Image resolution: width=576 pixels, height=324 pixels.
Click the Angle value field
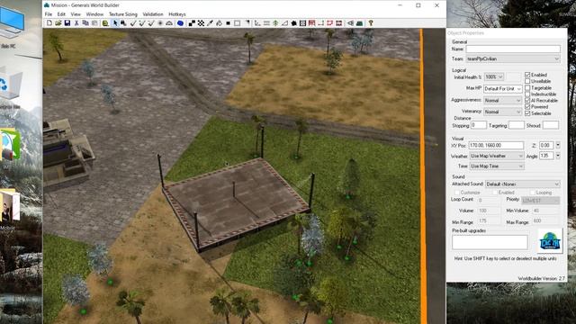point(546,156)
